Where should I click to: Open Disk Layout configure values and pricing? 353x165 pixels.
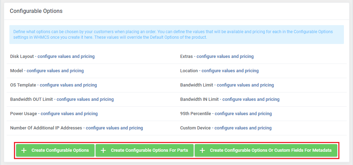[66, 56]
